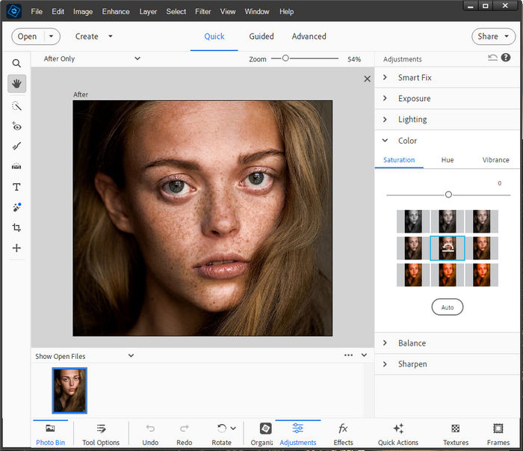Select the Crop tool

click(x=16, y=227)
